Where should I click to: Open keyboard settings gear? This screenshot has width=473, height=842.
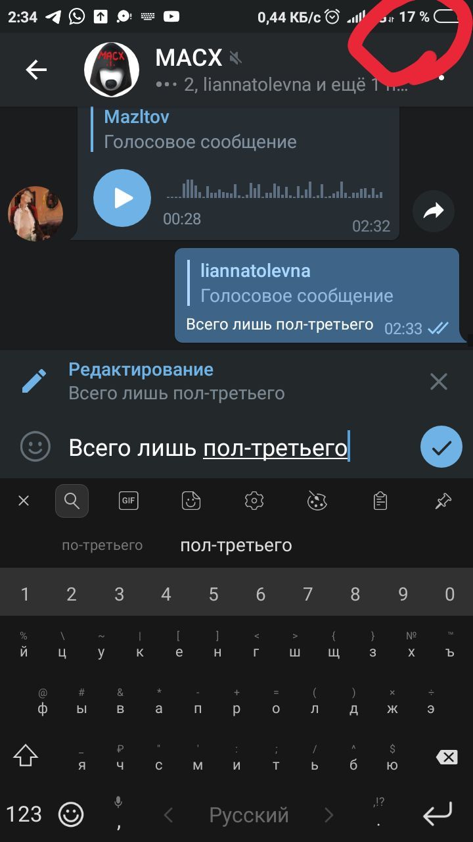click(x=254, y=501)
